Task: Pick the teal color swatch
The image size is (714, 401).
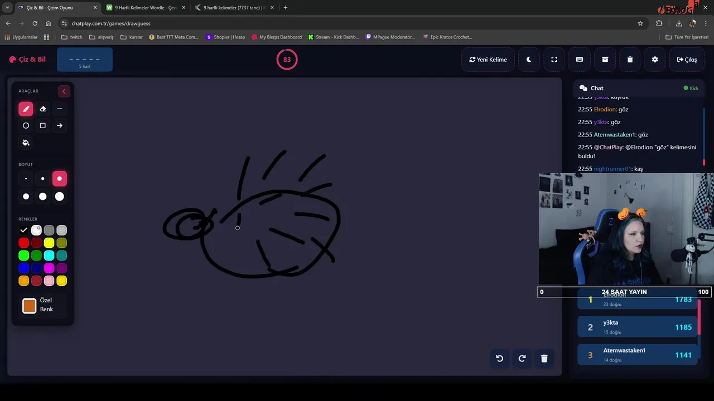Action: 62,256
